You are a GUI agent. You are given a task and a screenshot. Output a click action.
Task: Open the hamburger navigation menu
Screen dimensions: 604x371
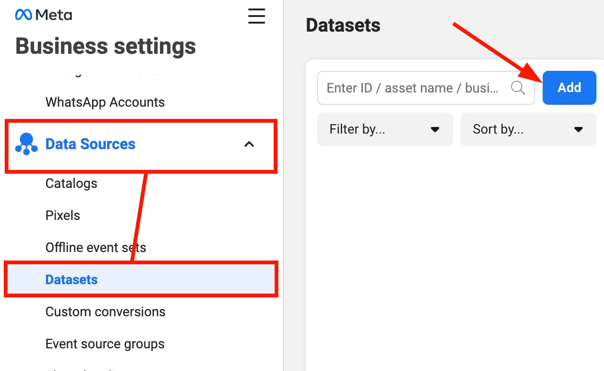coord(256,16)
